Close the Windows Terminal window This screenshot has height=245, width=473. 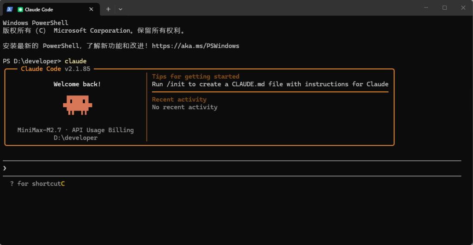point(463,8)
